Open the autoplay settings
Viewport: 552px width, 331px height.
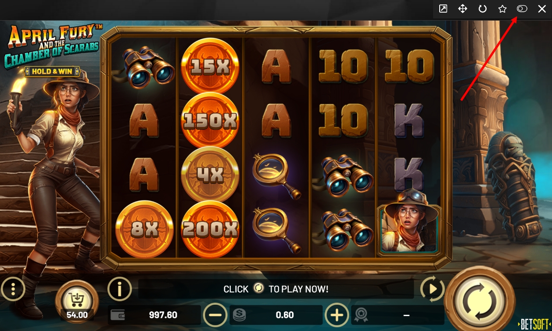click(432, 289)
